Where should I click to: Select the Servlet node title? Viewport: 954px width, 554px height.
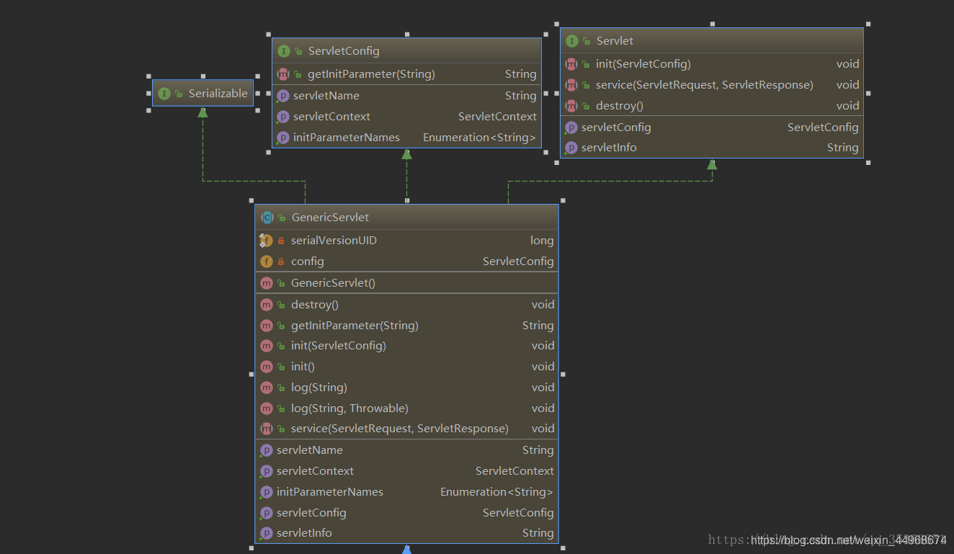click(x=615, y=41)
